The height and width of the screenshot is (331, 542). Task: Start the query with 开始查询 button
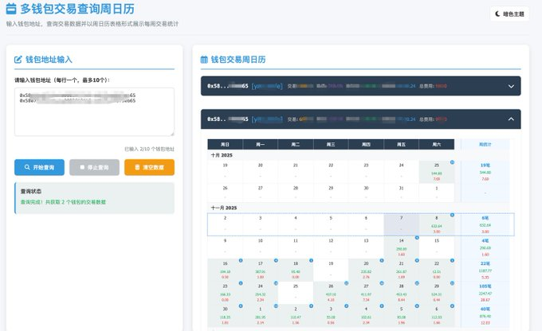tap(39, 167)
